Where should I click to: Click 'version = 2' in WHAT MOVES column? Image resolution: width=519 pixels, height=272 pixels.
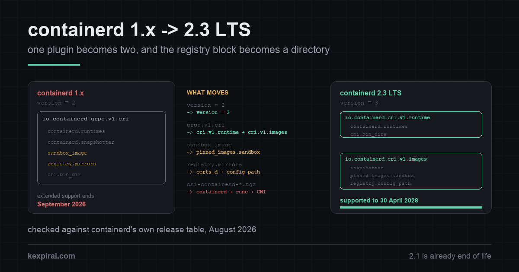click(x=205, y=105)
